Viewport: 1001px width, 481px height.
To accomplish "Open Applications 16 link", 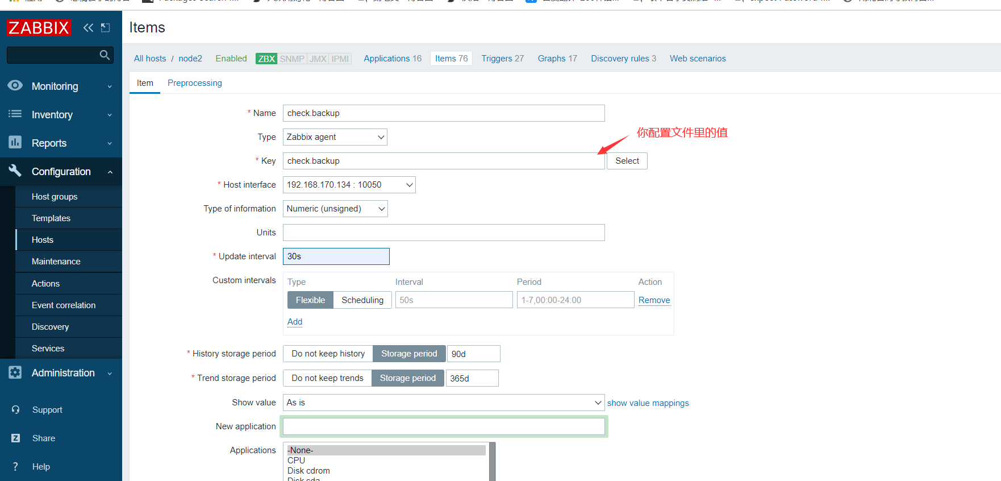I will coord(393,59).
